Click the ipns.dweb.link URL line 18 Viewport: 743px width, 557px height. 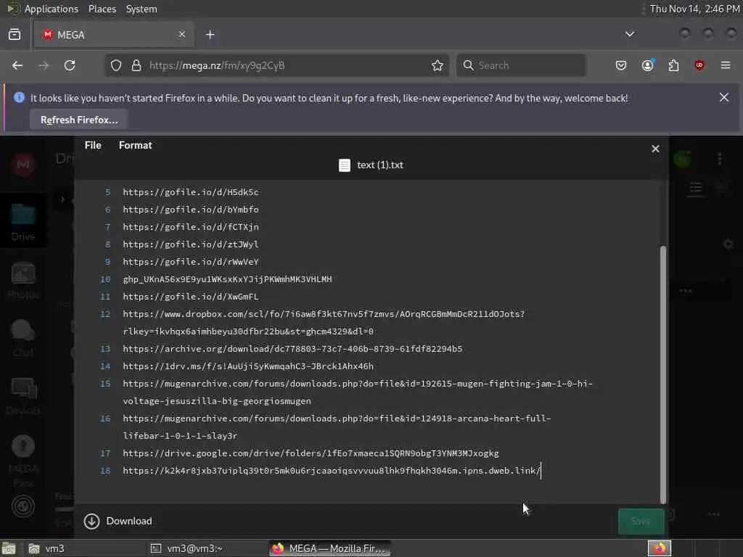tap(331, 470)
